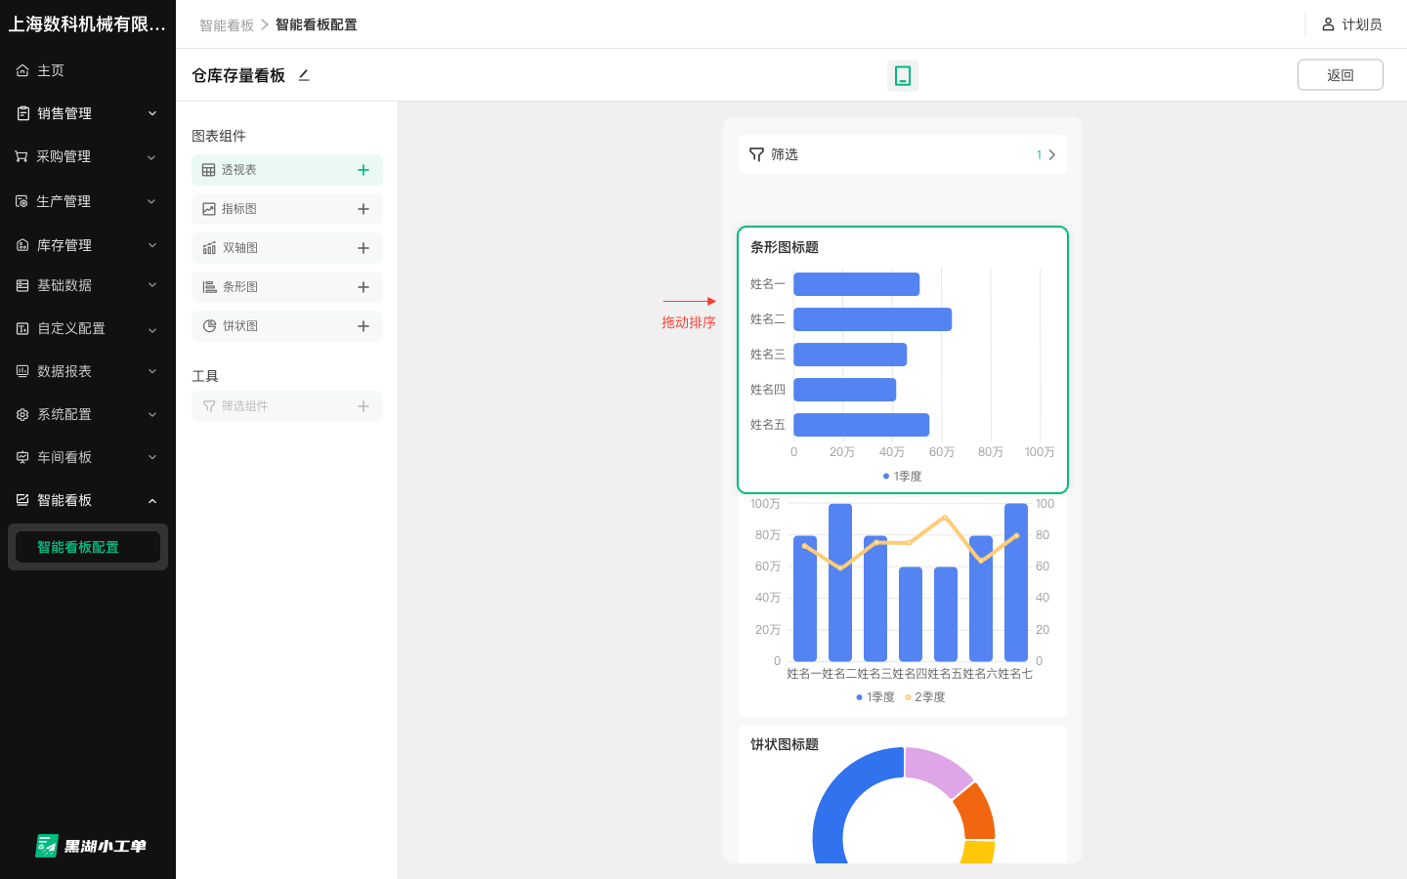Click the 计划员 user profile icon
The image size is (1407, 879).
tap(1328, 24)
